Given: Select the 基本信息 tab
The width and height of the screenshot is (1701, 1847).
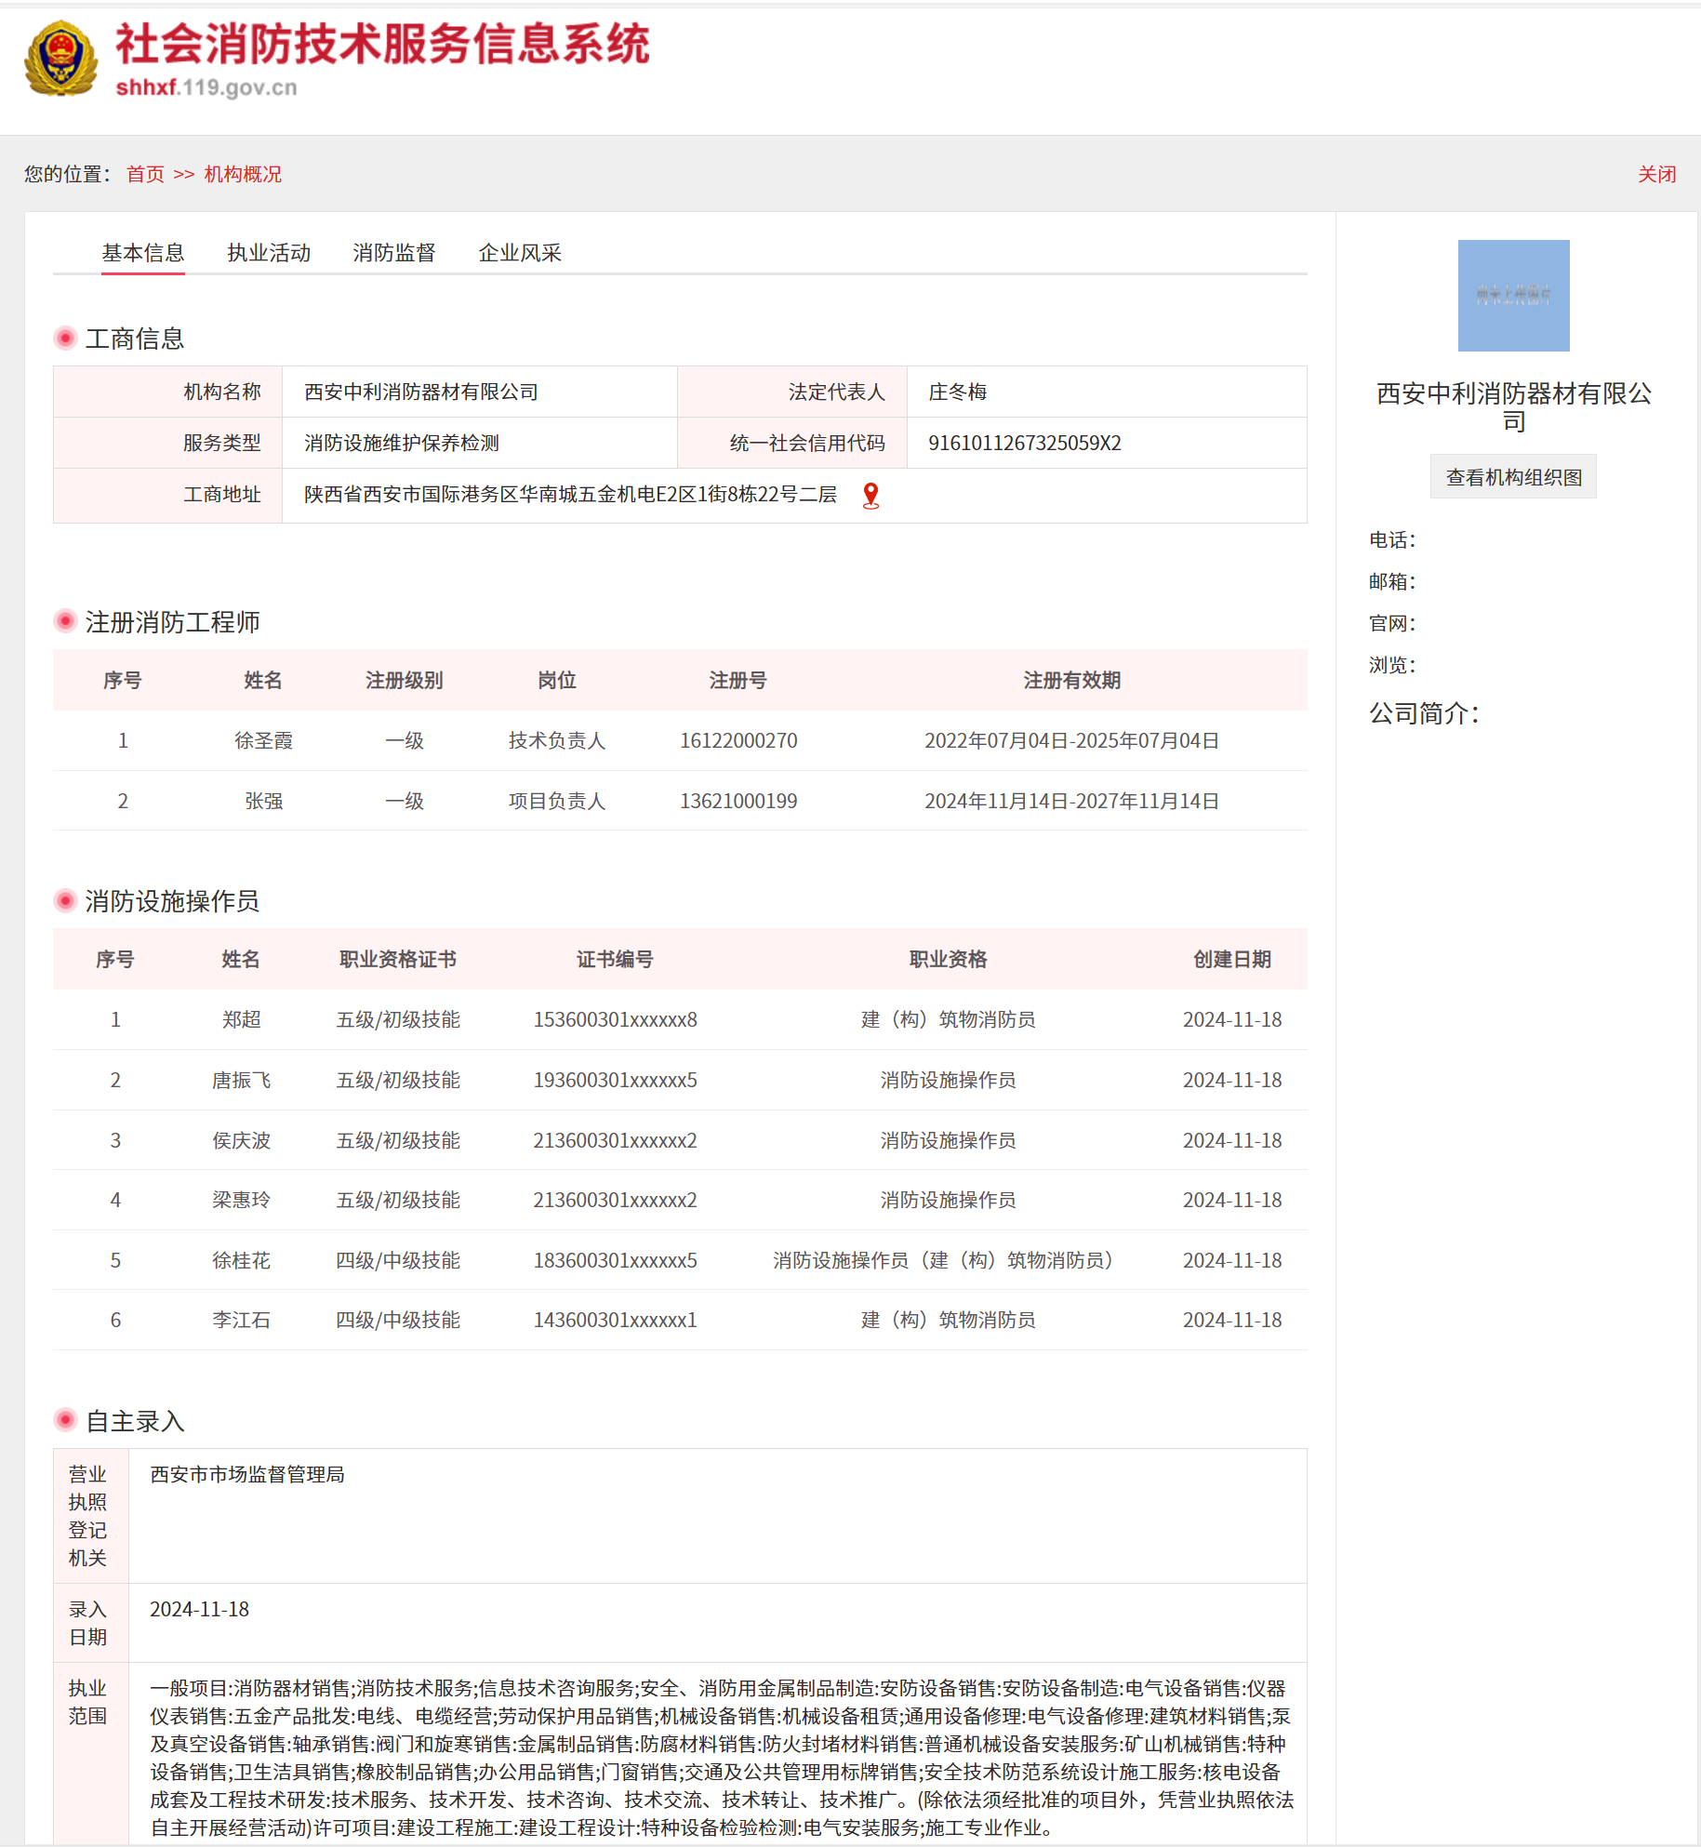Looking at the screenshot, I should [x=143, y=253].
